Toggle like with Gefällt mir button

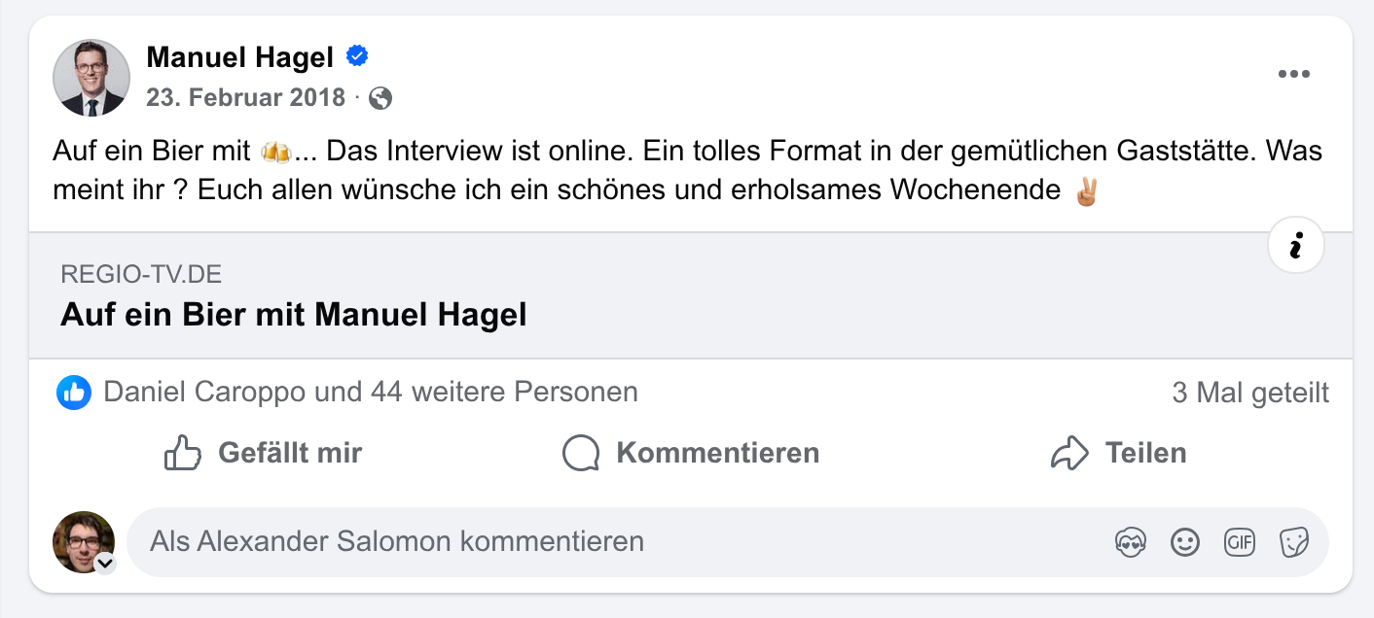click(x=264, y=453)
